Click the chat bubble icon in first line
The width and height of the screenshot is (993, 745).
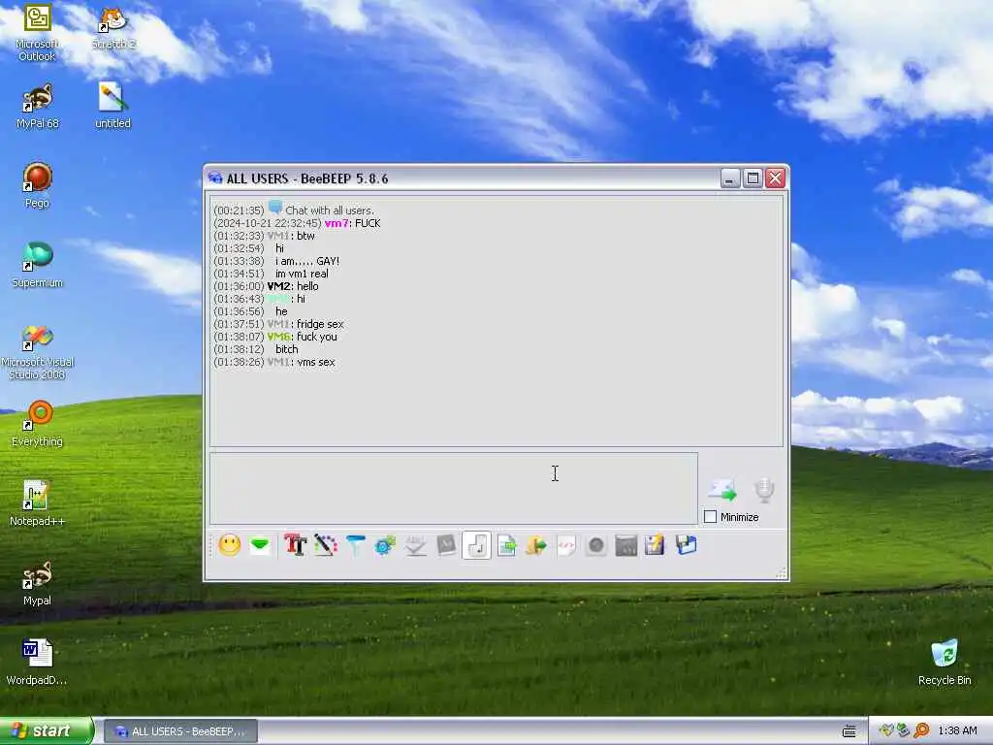tap(274, 208)
